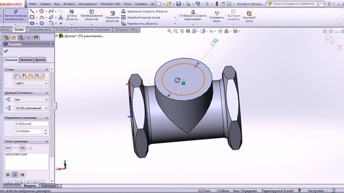The width and height of the screenshot is (344, 193).
Task: Switch to Модель bottom tab
Action: coord(30,185)
